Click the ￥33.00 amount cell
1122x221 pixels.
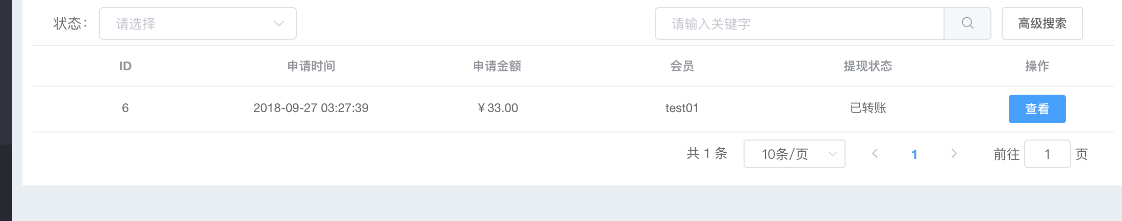pos(497,108)
